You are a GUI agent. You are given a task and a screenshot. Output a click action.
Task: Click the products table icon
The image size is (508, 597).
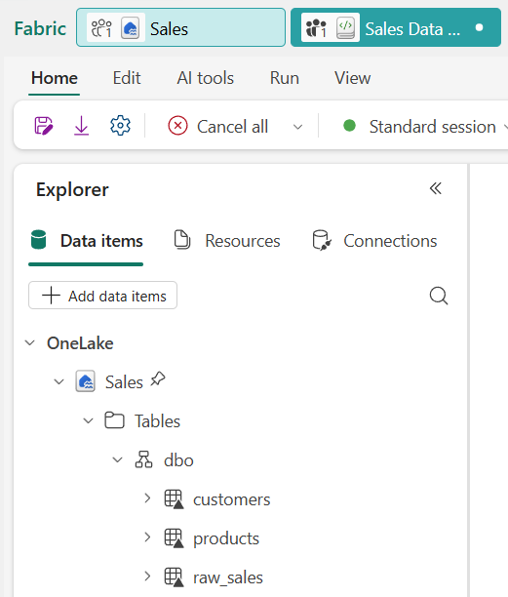click(174, 538)
